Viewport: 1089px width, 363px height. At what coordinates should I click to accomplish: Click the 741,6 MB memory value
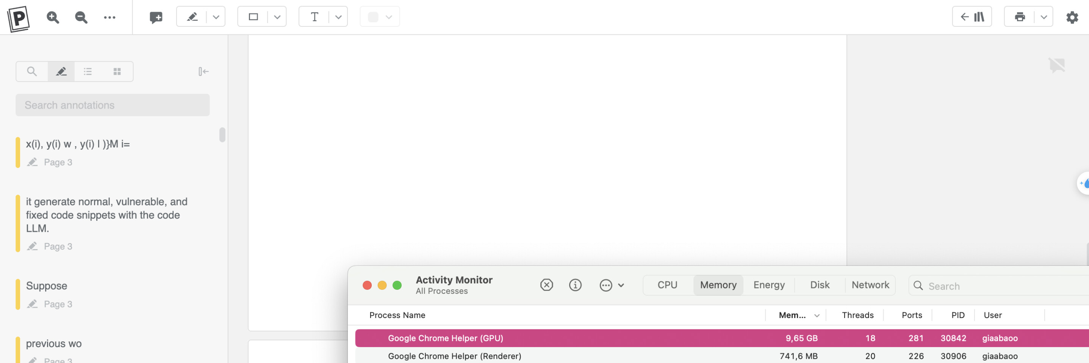pos(798,356)
